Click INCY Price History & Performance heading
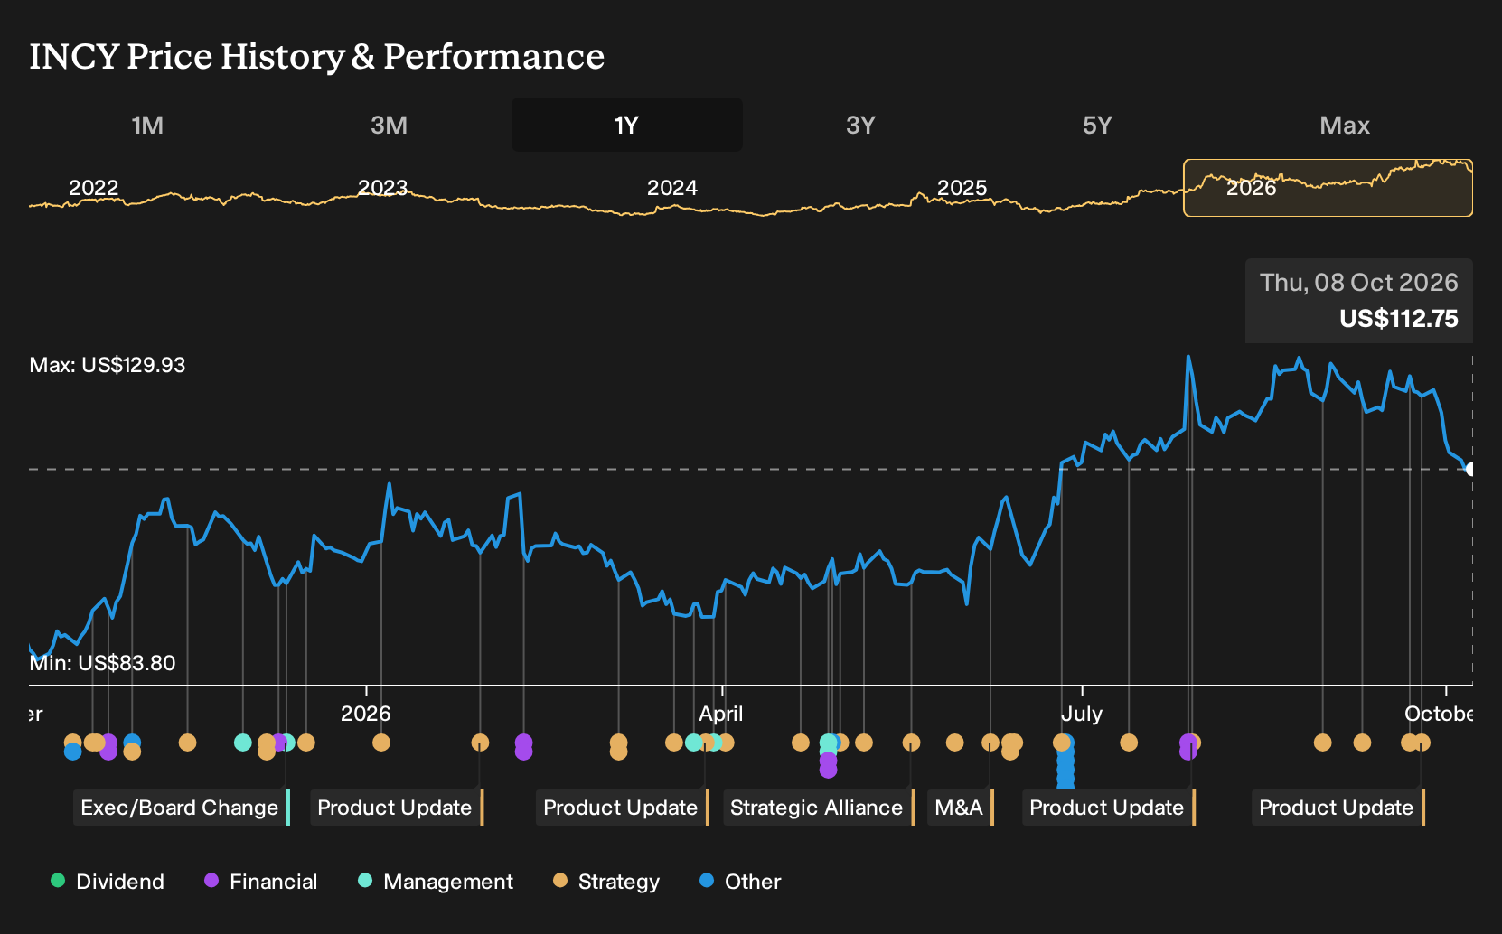Image resolution: width=1502 pixels, height=934 pixels. [317, 57]
